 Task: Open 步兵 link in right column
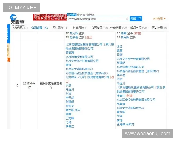(120, 46)
